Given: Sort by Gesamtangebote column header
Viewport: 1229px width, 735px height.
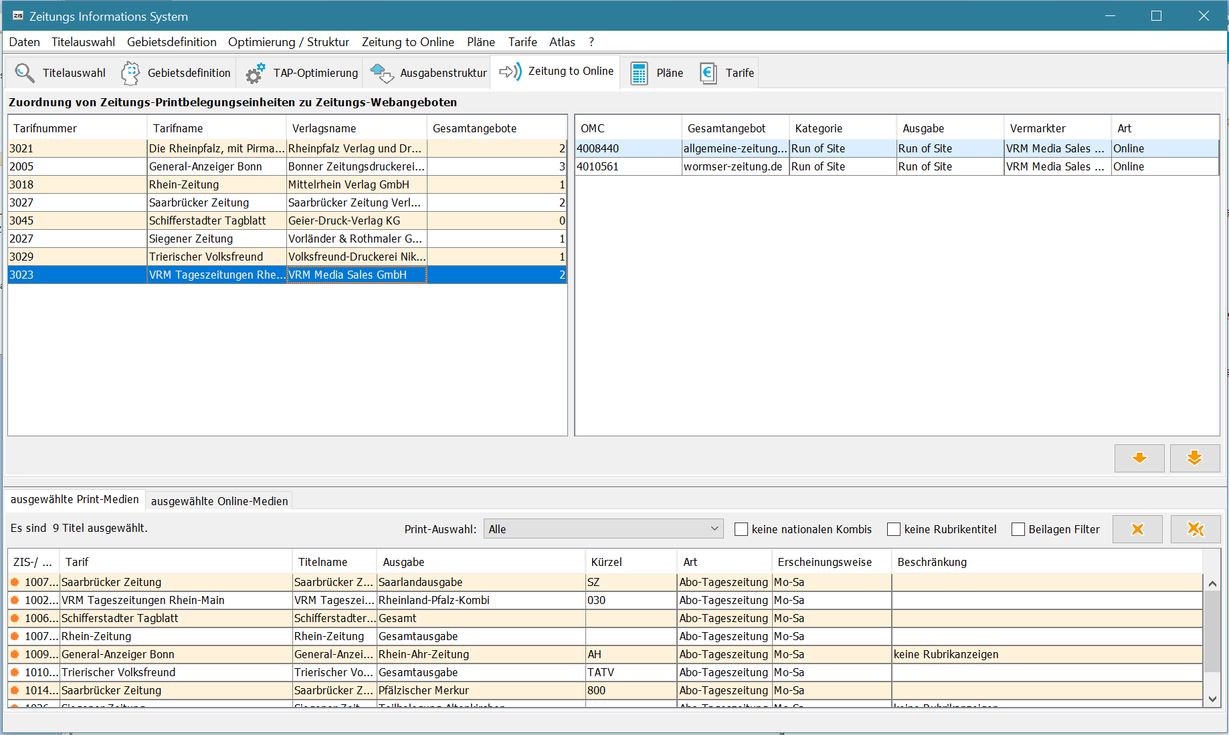Looking at the screenshot, I should 474,128.
